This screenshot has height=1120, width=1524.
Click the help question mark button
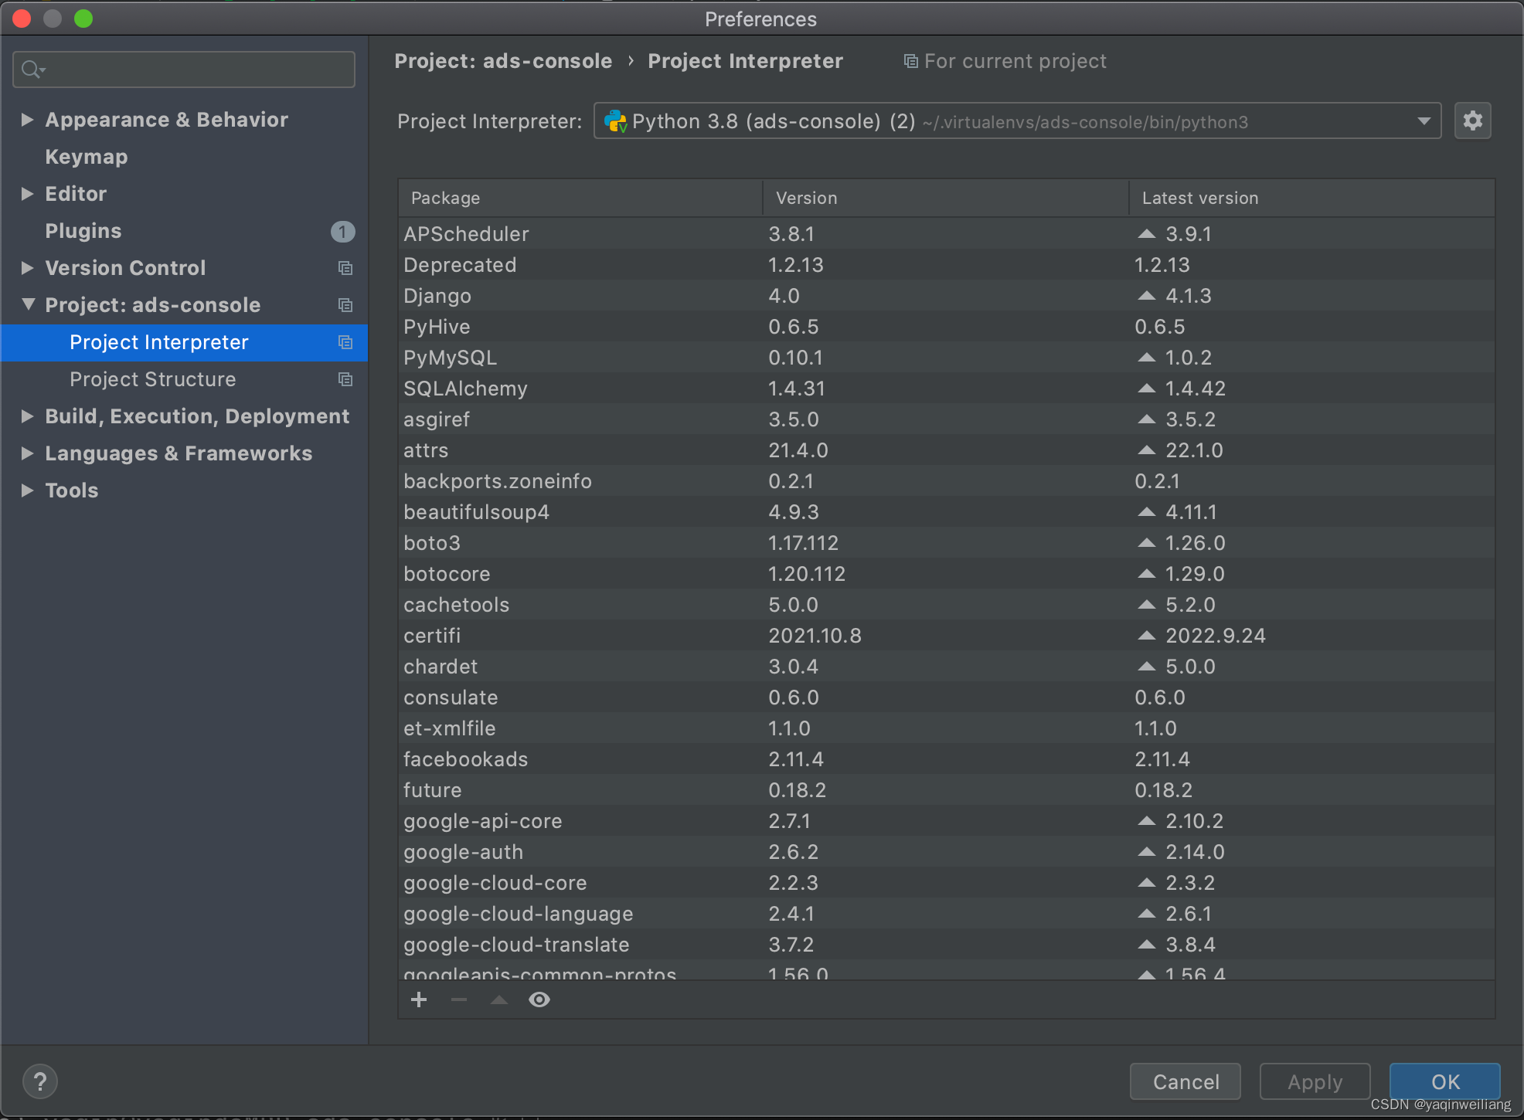point(40,1081)
